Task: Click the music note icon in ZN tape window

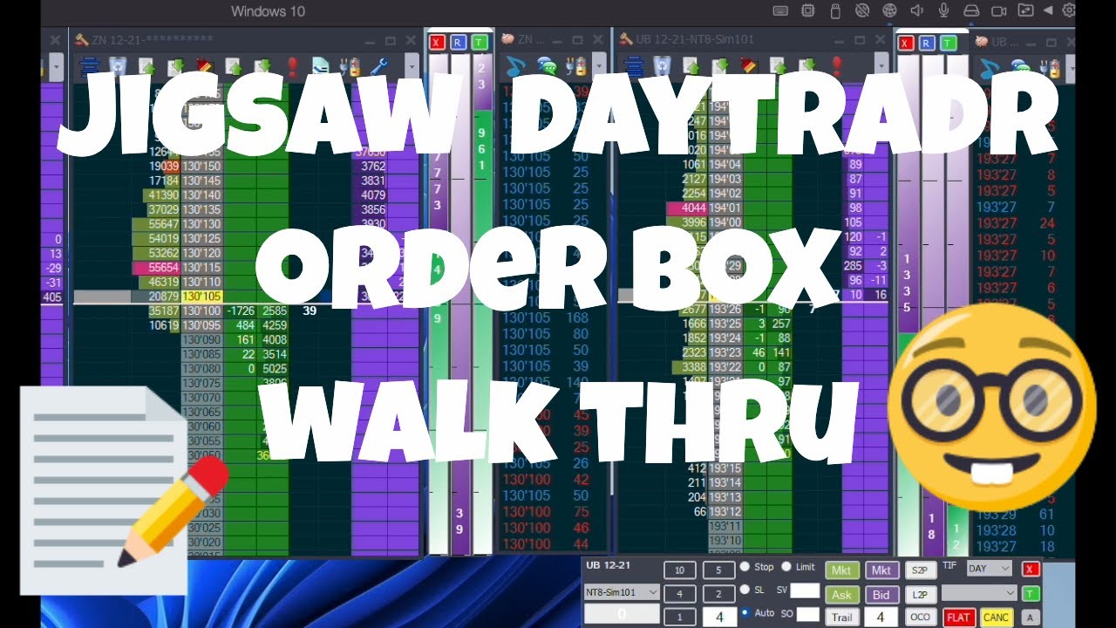Action: [515, 67]
